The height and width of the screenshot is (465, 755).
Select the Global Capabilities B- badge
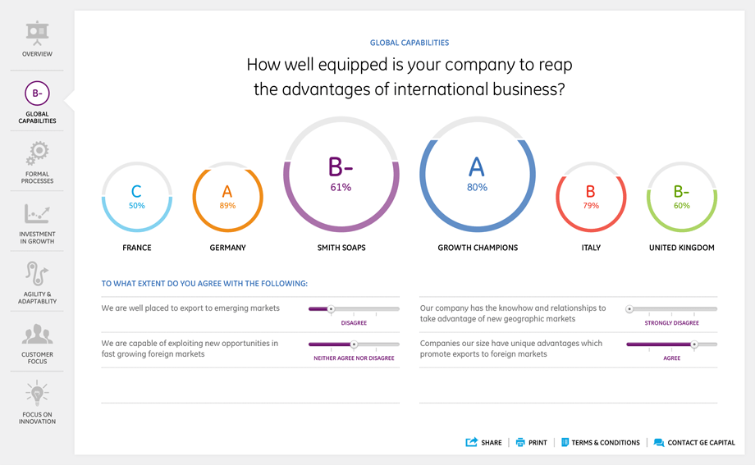tap(37, 93)
